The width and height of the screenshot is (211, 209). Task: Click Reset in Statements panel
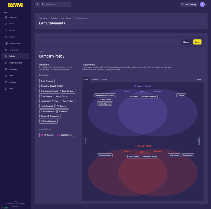coord(199,80)
